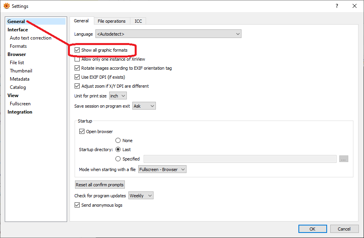The height and width of the screenshot is (238, 364).
Task: Switch to the File operations tab
Action: (x=112, y=21)
